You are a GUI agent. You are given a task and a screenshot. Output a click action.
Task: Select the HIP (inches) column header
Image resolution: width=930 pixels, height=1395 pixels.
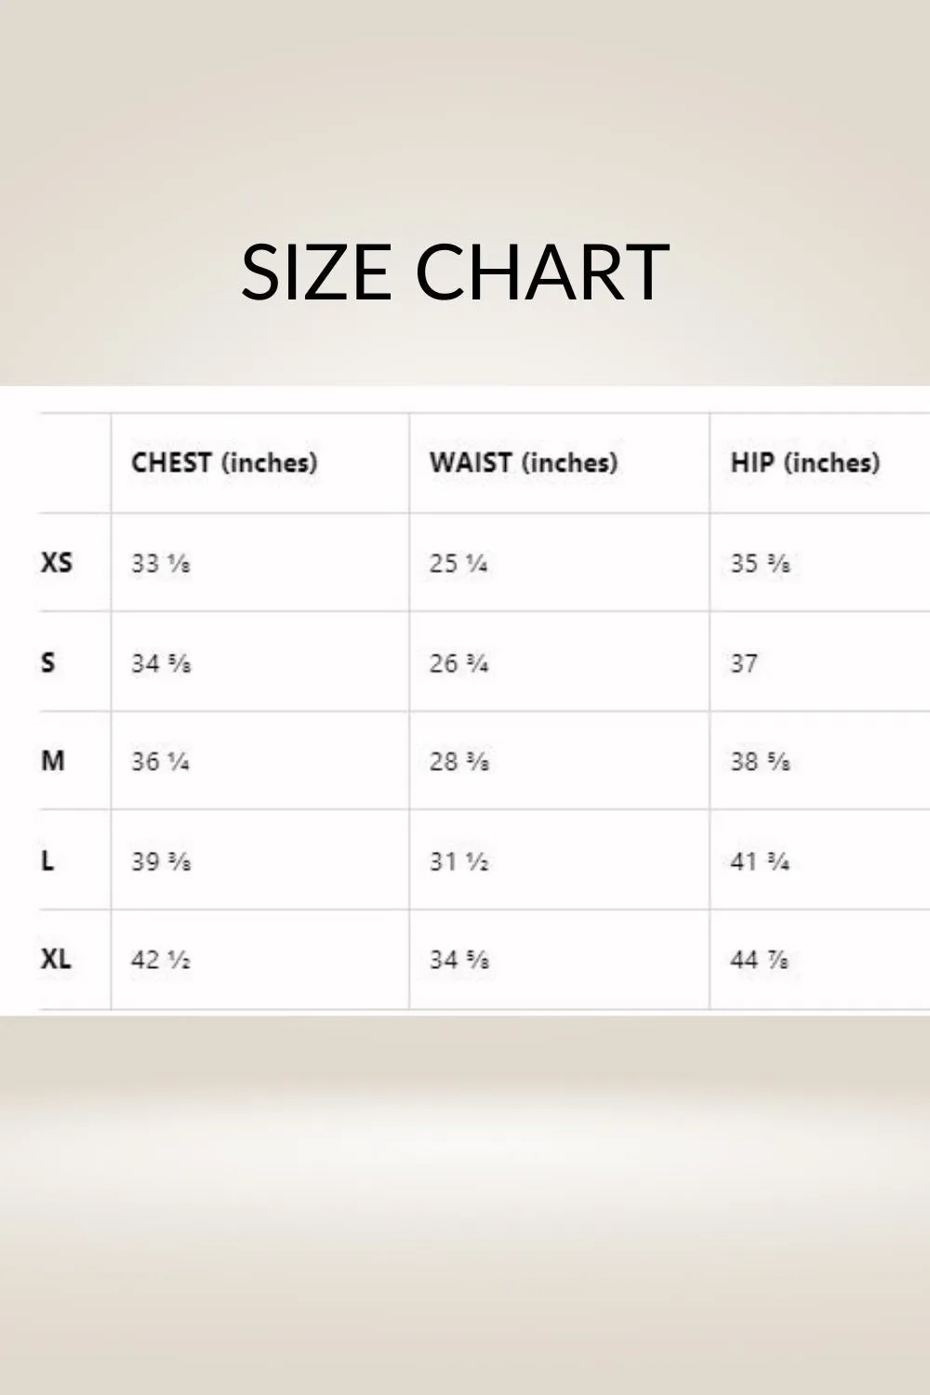(x=805, y=462)
